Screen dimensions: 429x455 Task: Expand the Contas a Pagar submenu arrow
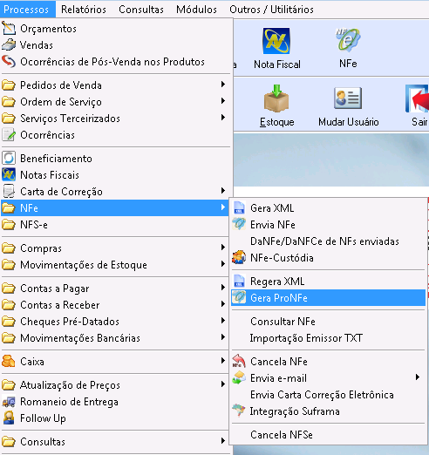pos(223,288)
